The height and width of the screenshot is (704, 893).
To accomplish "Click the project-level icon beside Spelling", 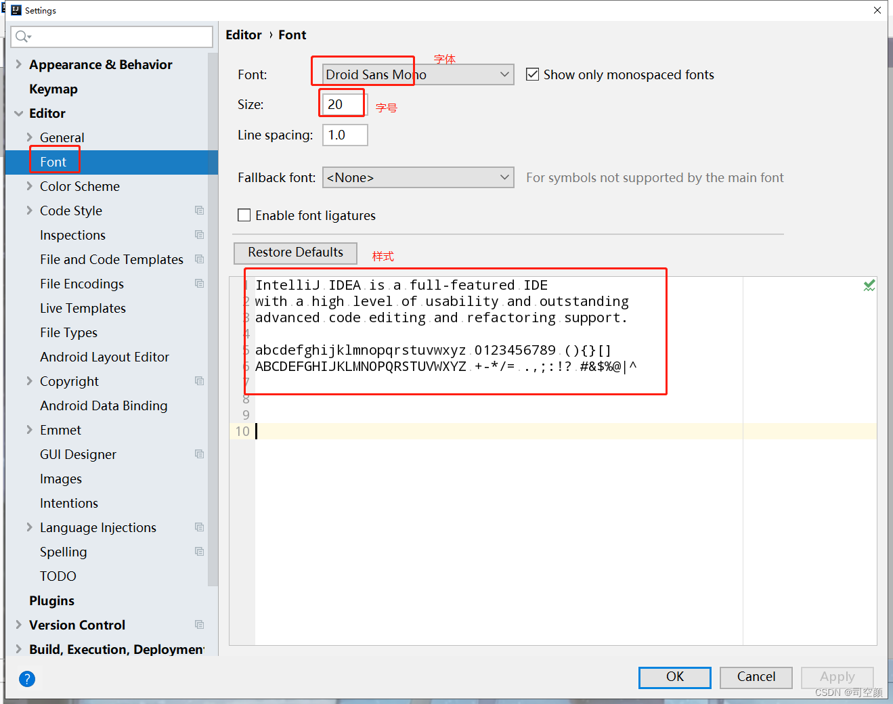I will click(199, 552).
